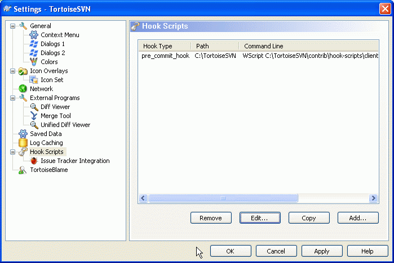Viewport: 394px width, 263px height.
Task: Click the Context Menu gear icon
Action: coord(34,35)
